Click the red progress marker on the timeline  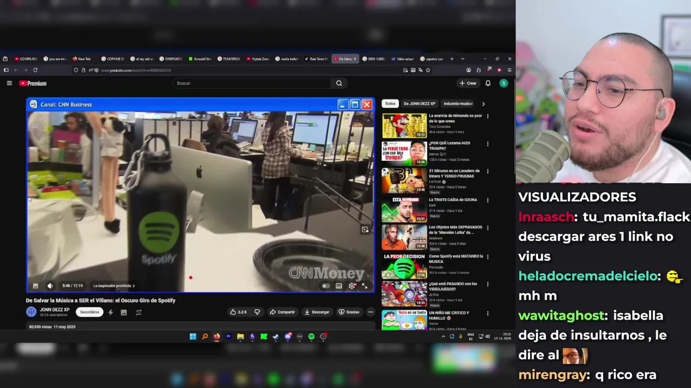pos(191,278)
